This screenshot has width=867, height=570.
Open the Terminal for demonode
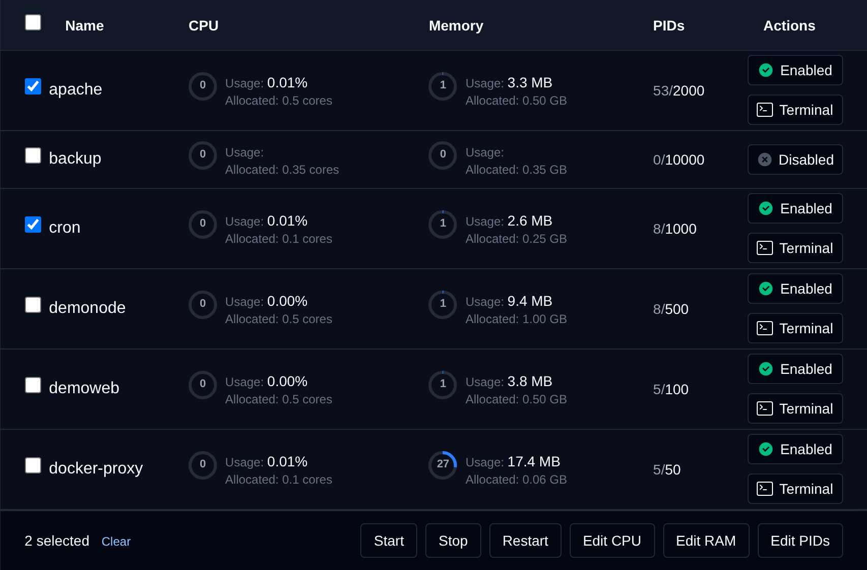point(795,328)
